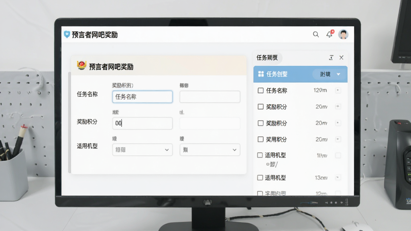
Task: Focus the 任务名称 input with the placeholder text
Action: (142, 97)
